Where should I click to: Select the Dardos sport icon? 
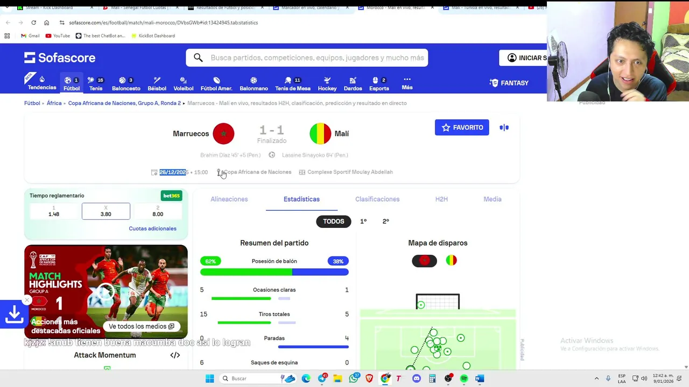[353, 83]
